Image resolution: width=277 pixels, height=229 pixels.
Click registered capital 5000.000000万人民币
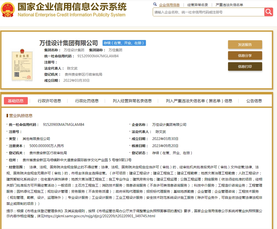[47, 146]
